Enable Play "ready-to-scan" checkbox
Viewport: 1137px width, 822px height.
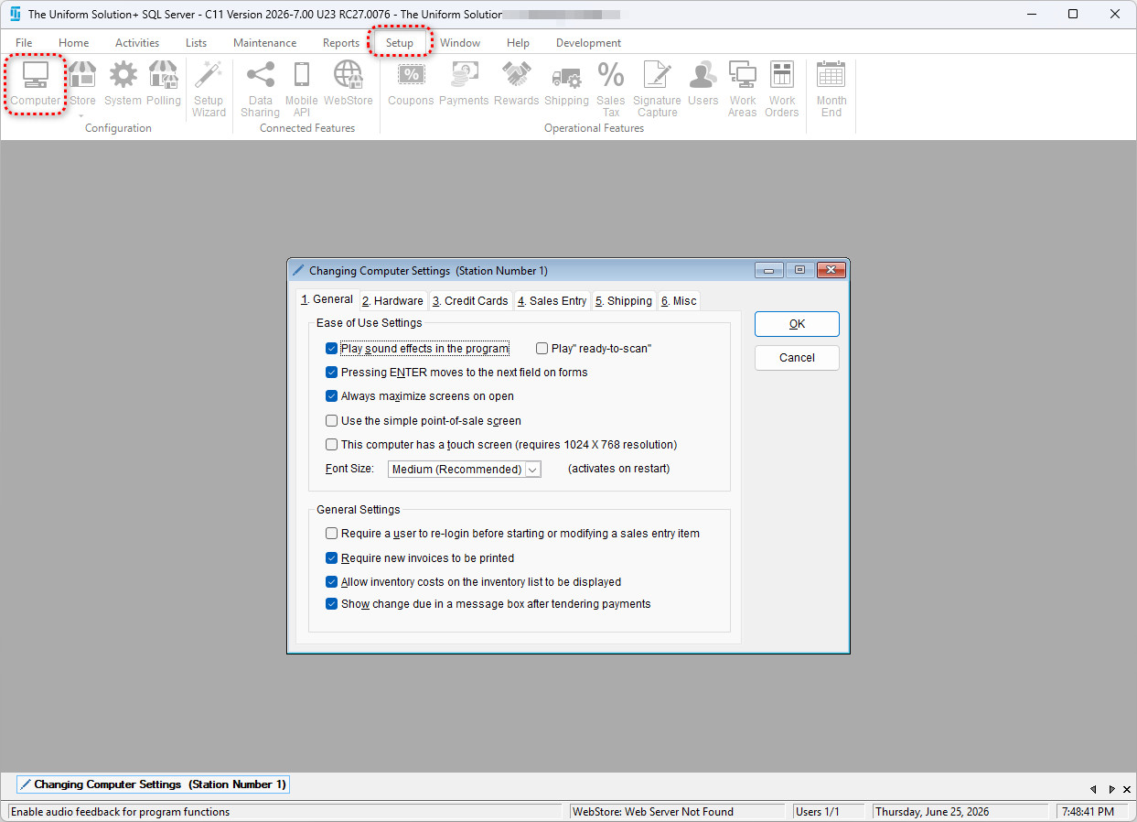[542, 349]
